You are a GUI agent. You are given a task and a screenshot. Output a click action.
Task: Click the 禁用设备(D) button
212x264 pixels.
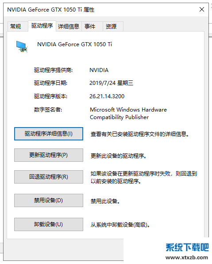[49, 200]
